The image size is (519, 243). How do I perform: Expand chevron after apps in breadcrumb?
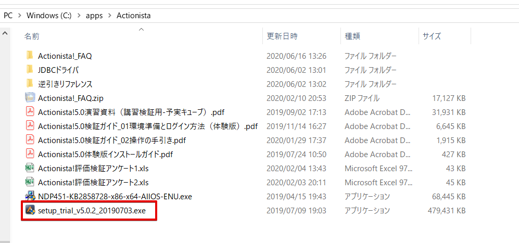110,16
